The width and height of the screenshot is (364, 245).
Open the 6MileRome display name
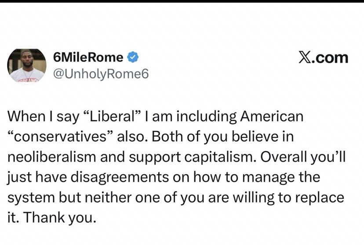click(x=87, y=57)
